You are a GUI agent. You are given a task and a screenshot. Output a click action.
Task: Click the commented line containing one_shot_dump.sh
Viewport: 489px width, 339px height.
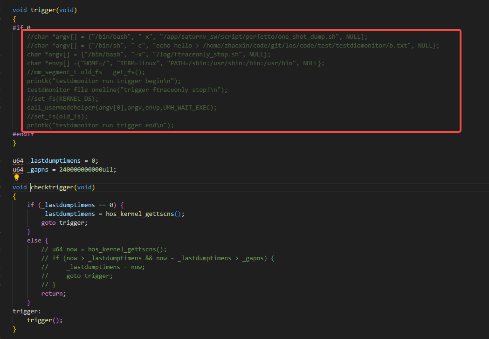(x=197, y=37)
